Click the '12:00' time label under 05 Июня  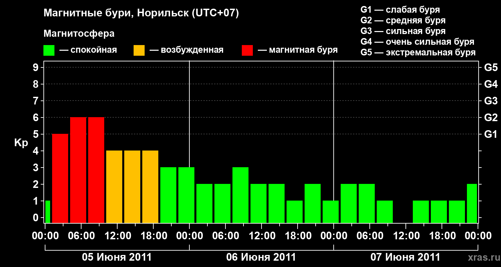119,236
